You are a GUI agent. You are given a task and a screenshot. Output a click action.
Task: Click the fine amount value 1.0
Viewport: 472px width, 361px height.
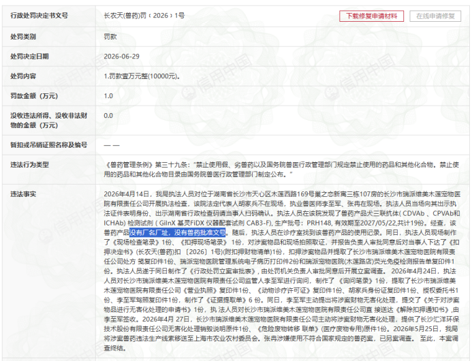pos(108,96)
